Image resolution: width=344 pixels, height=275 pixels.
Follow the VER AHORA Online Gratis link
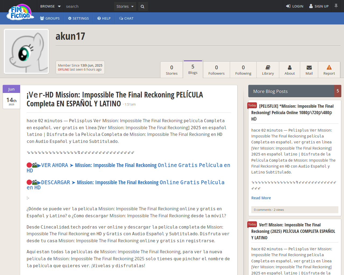tap(128, 168)
